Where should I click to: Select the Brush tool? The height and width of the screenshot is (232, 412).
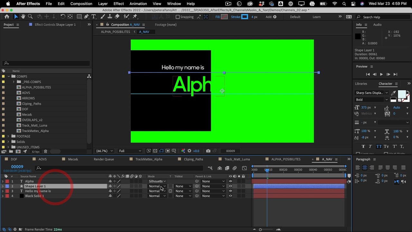tap(103, 17)
